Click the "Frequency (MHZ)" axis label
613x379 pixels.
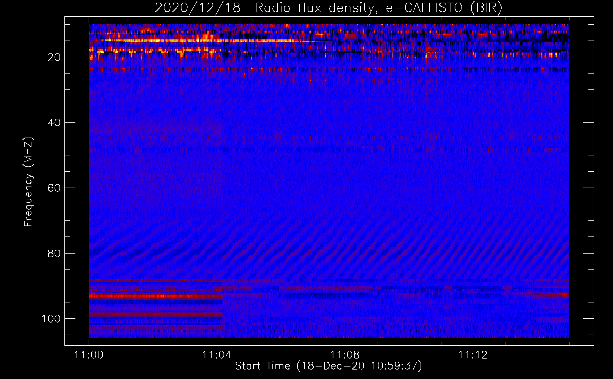[28, 182]
